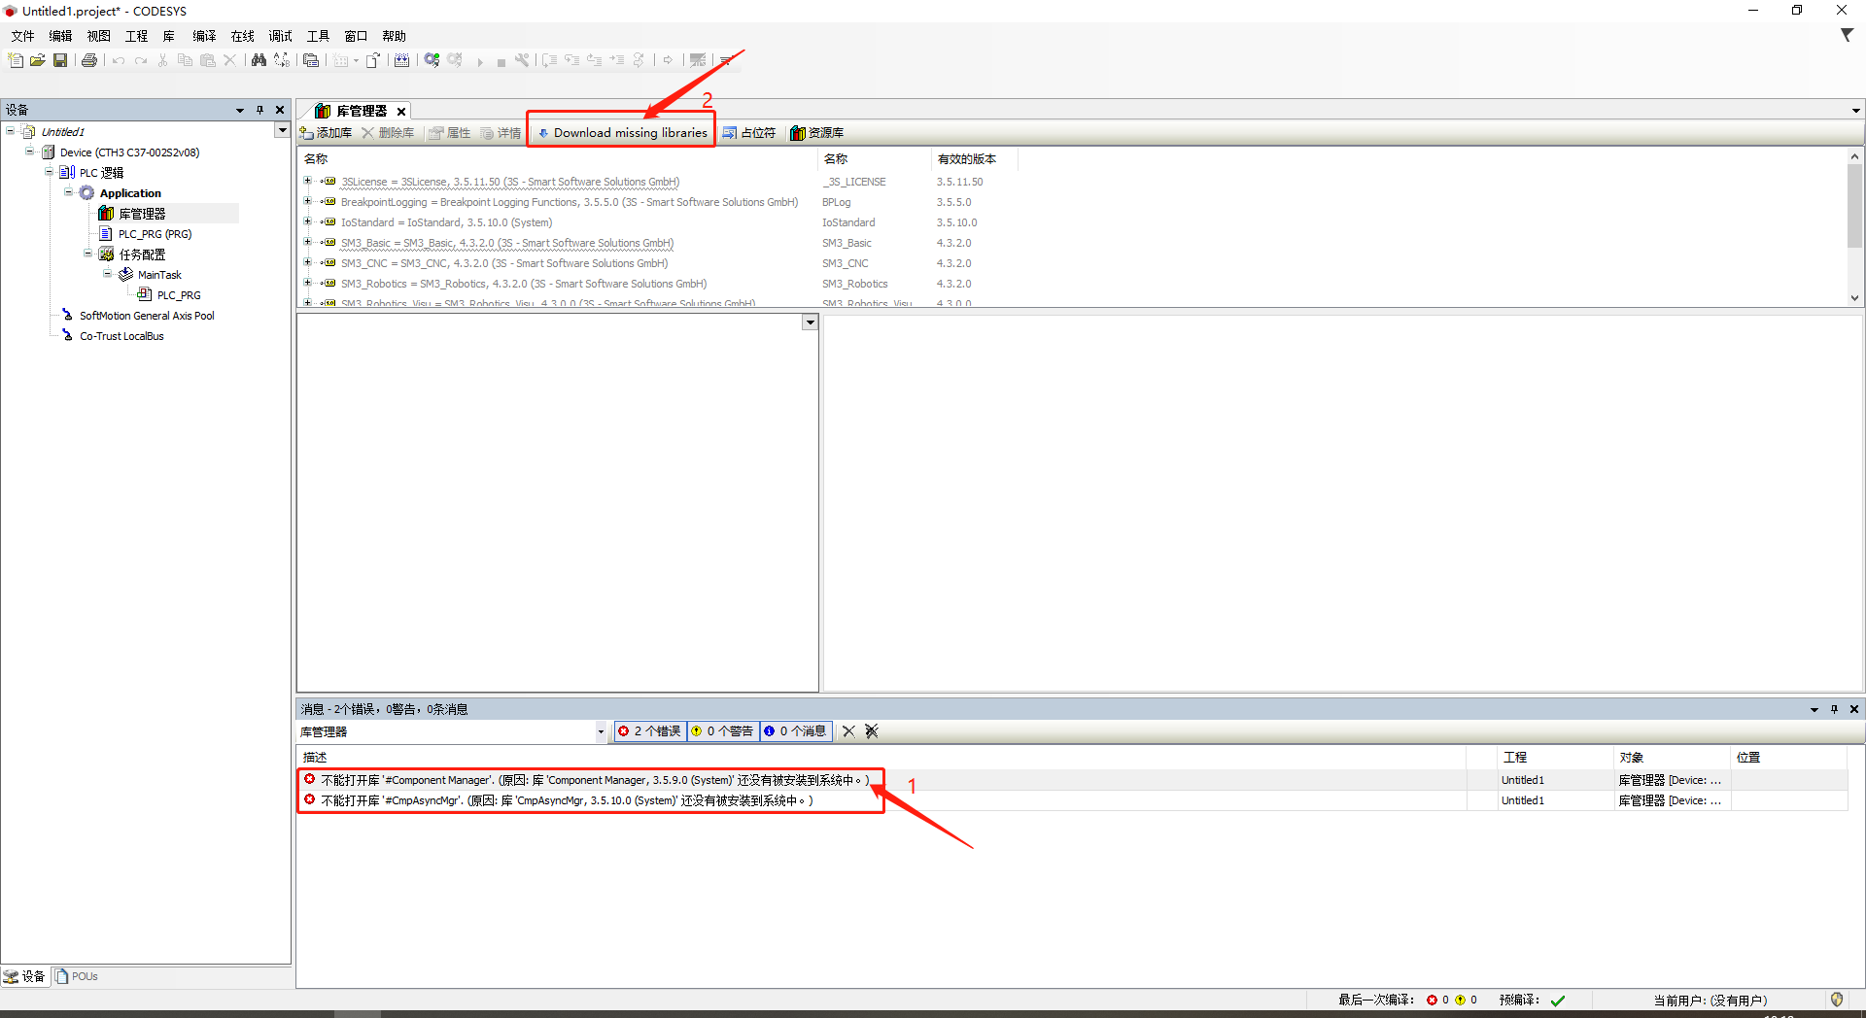Viewport: 1866px width, 1018px height.
Task: Click the Replace icon next to binoculars
Action: pyautogui.click(x=282, y=60)
